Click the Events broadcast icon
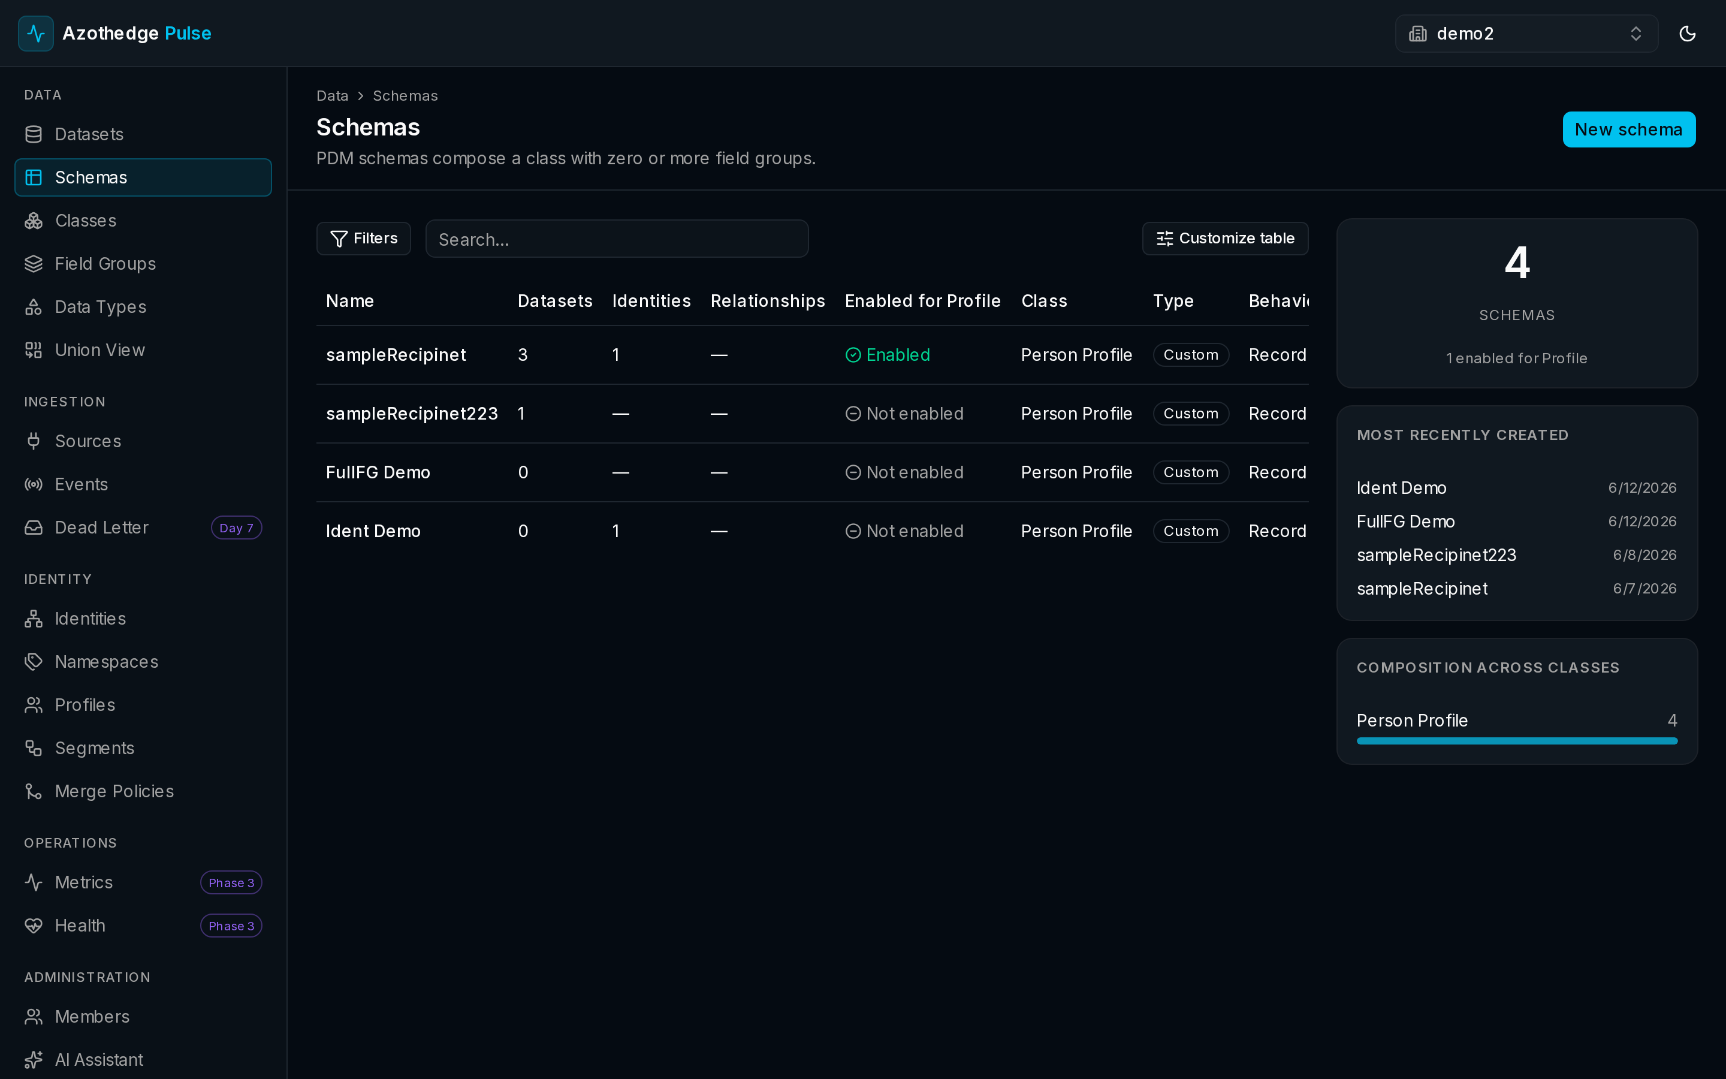This screenshot has width=1726, height=1079. (34, 484)
